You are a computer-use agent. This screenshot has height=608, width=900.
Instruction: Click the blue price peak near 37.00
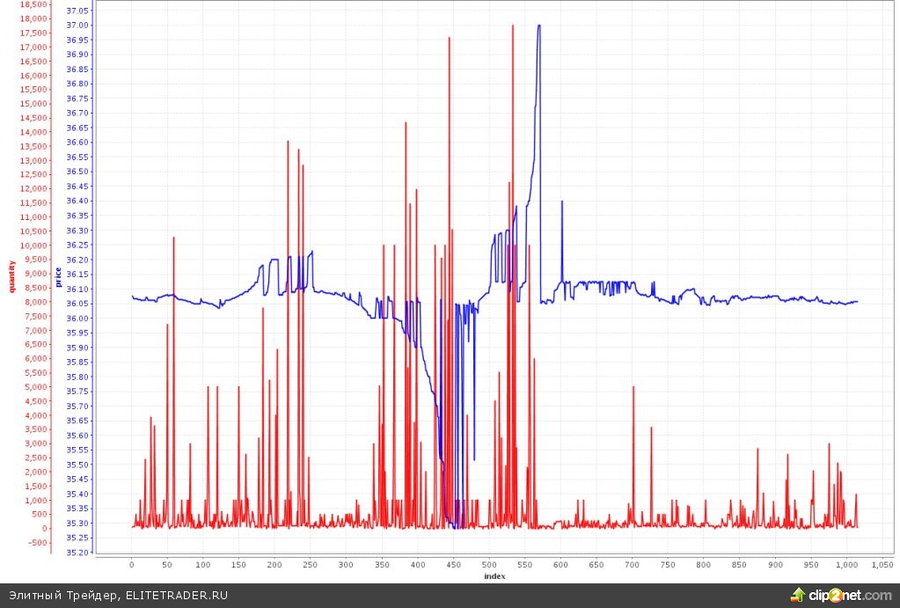538,26
